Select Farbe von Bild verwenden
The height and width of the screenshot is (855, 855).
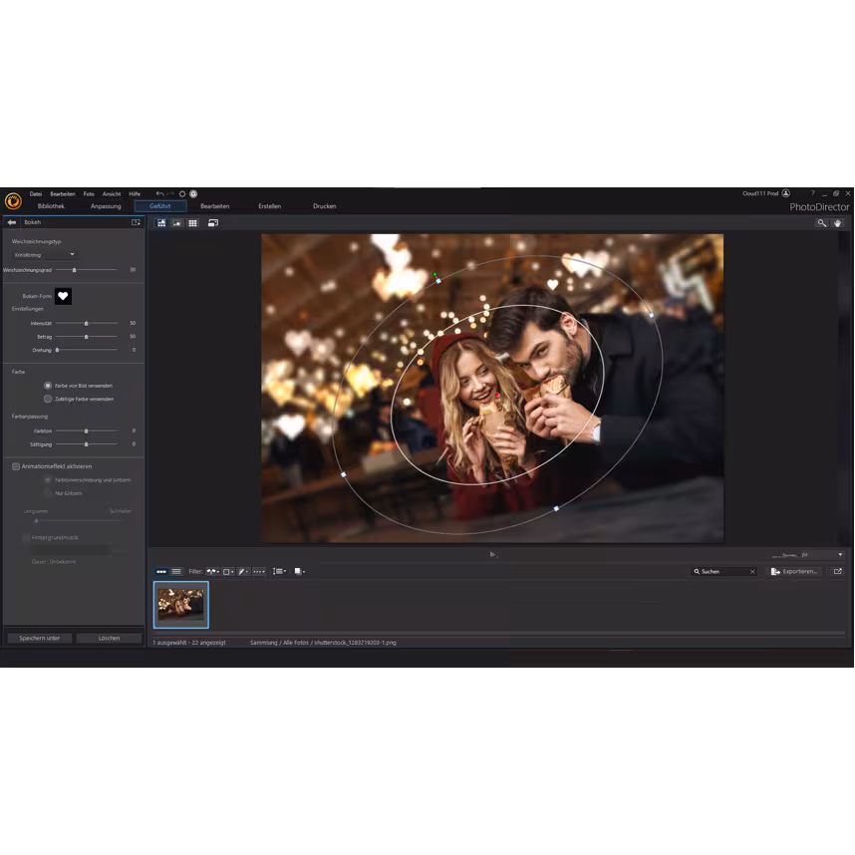(46, 386)
